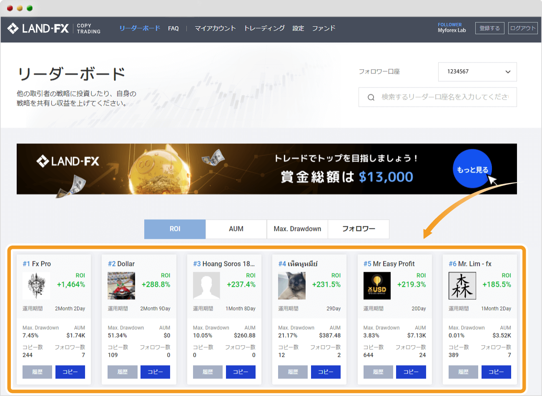Switch to the AUM tab
The width and height of the screenshot is (542, 396).
pos(236,229)
